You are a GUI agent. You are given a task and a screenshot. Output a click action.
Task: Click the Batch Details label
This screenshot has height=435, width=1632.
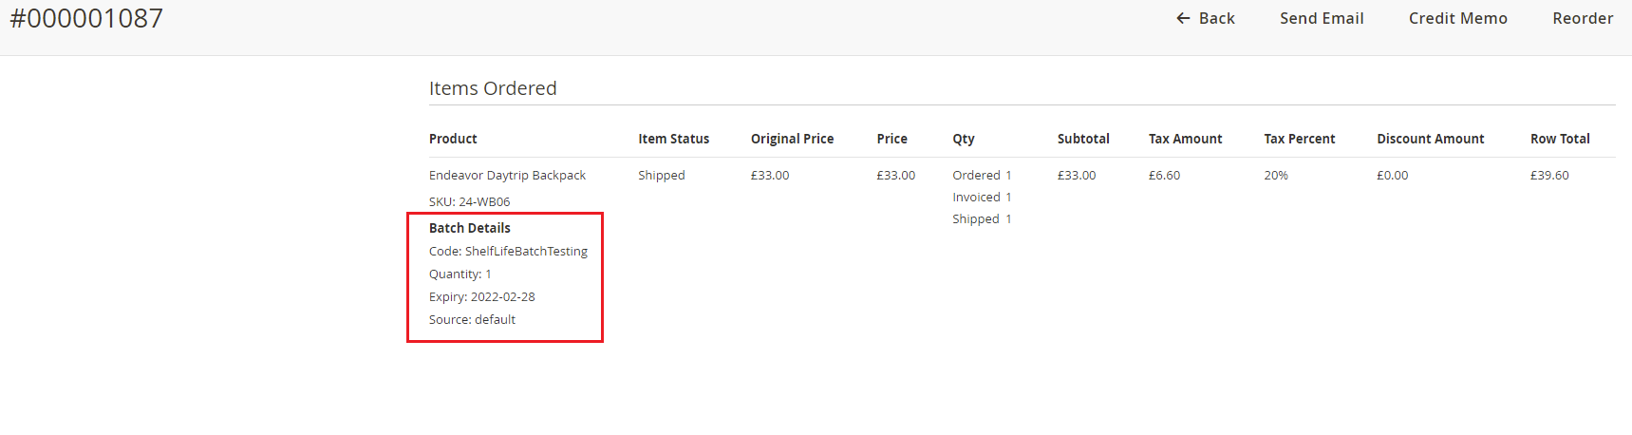click(469, 228)
